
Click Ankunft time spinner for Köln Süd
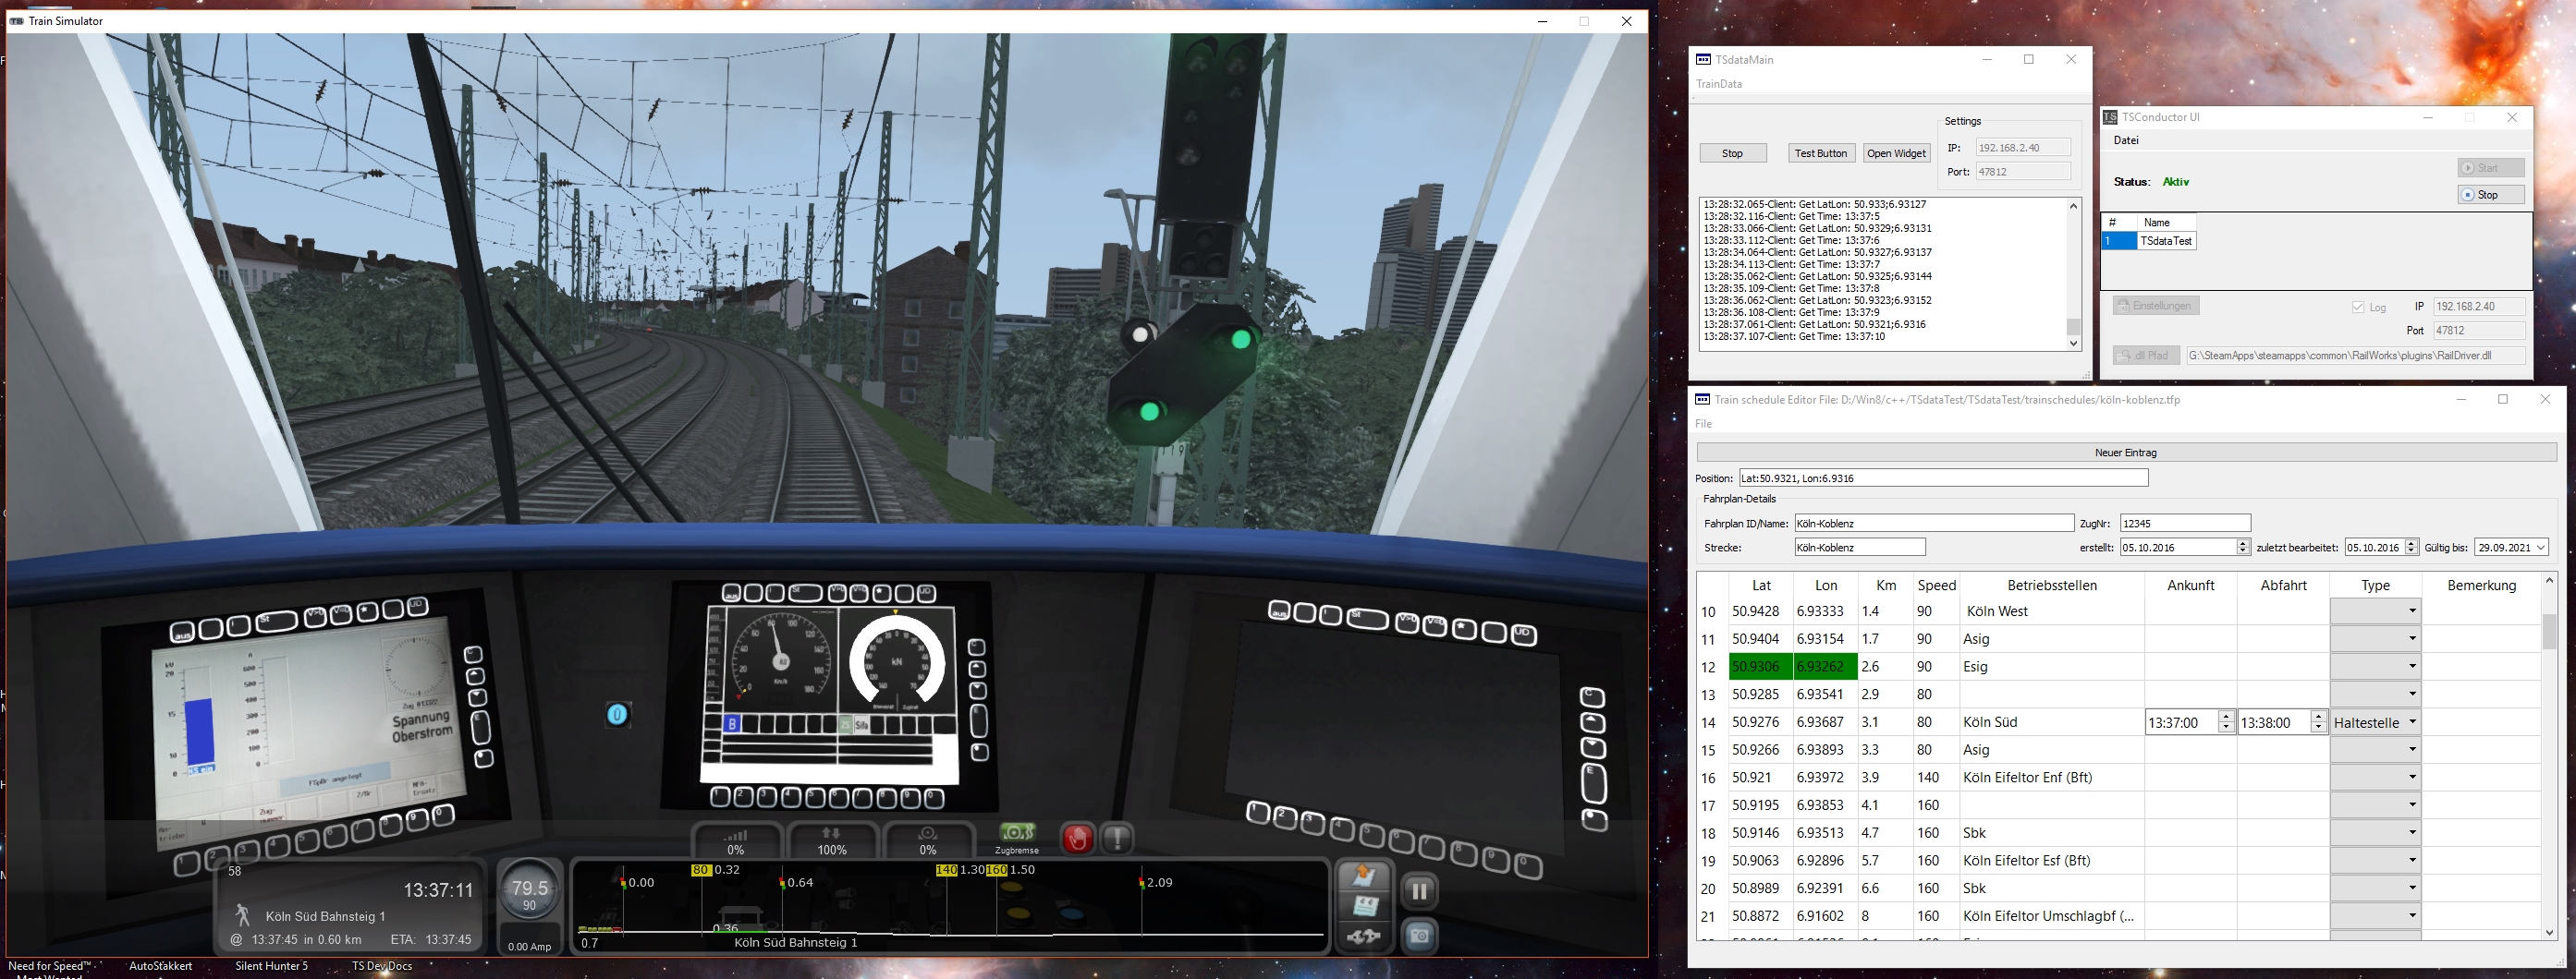(2226, 722)
